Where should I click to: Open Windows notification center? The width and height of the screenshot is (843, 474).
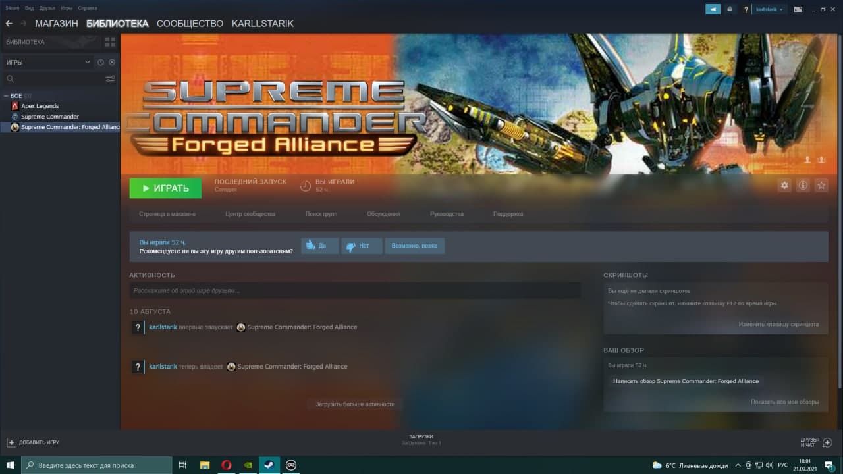(x=829, y=465)
